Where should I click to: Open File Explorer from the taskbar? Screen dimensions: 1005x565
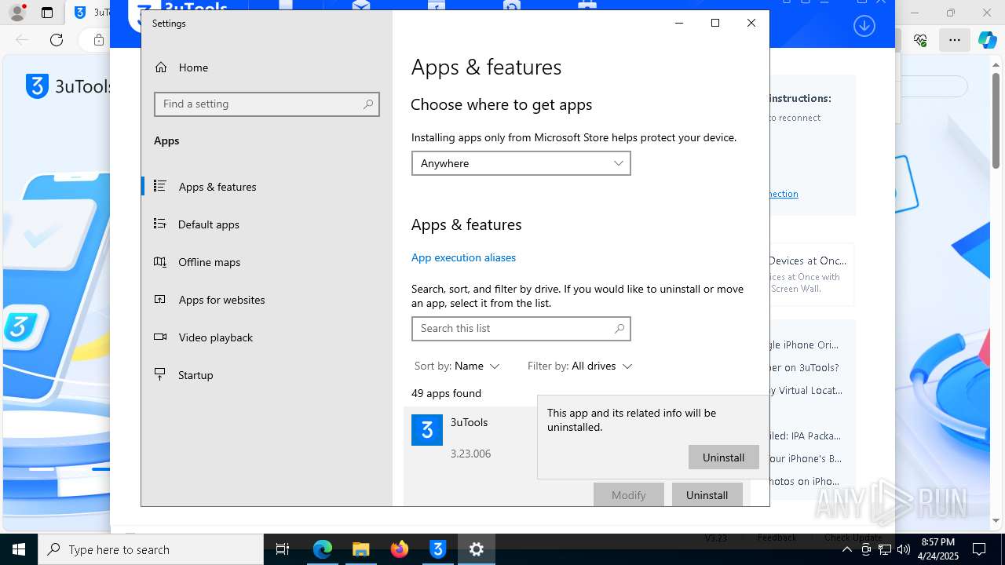point(360,549)
